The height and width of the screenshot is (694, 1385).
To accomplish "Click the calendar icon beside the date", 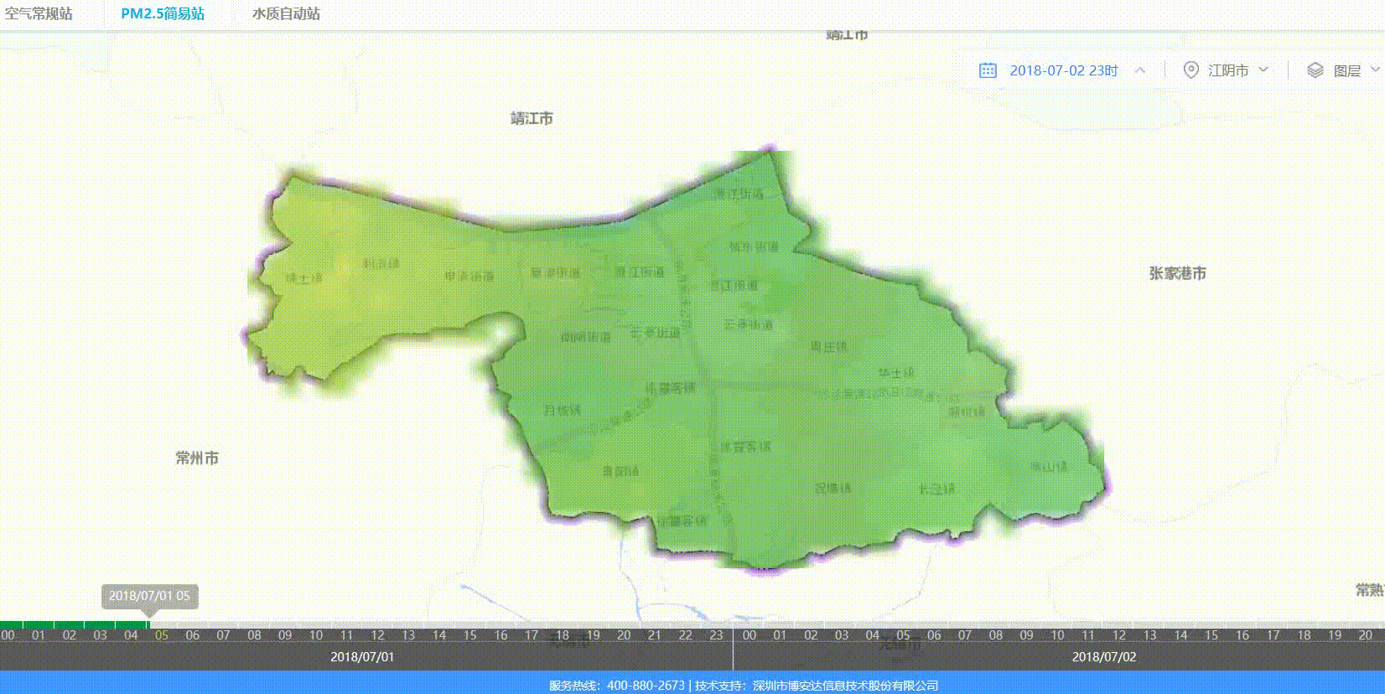I will (988, 70).
